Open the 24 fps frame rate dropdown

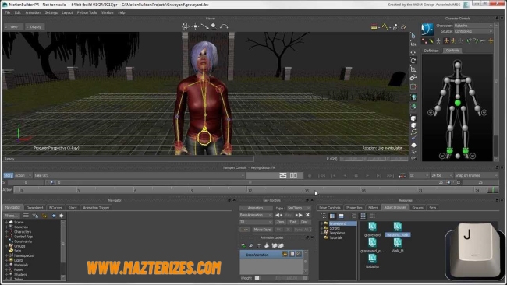click(441, 175)
